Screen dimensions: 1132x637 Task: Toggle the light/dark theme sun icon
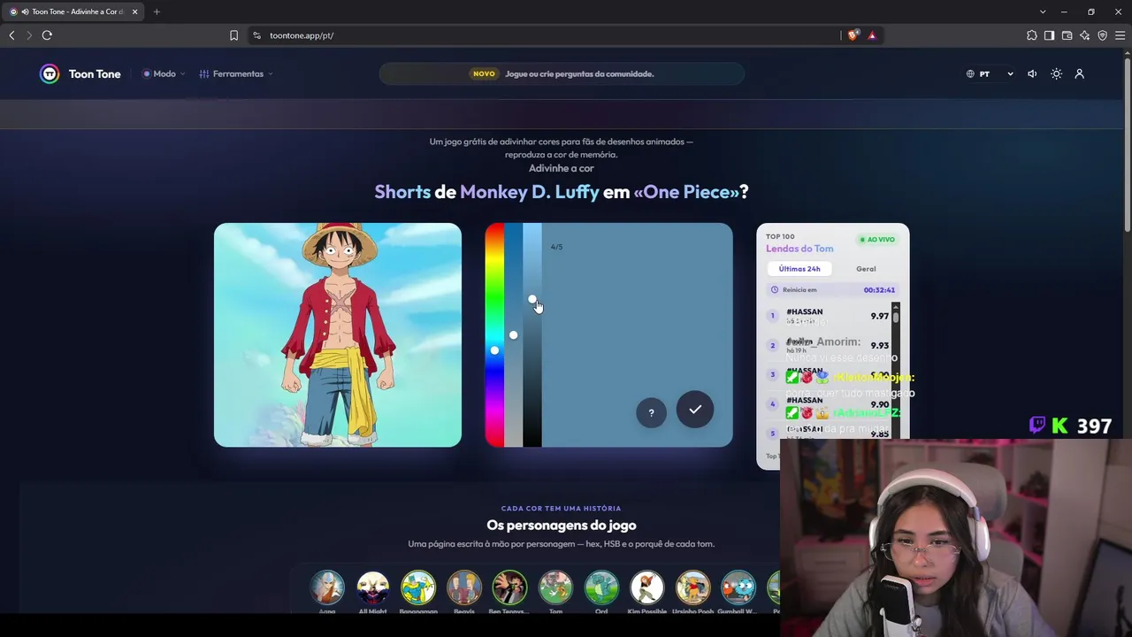click(x=1056, y=74)
